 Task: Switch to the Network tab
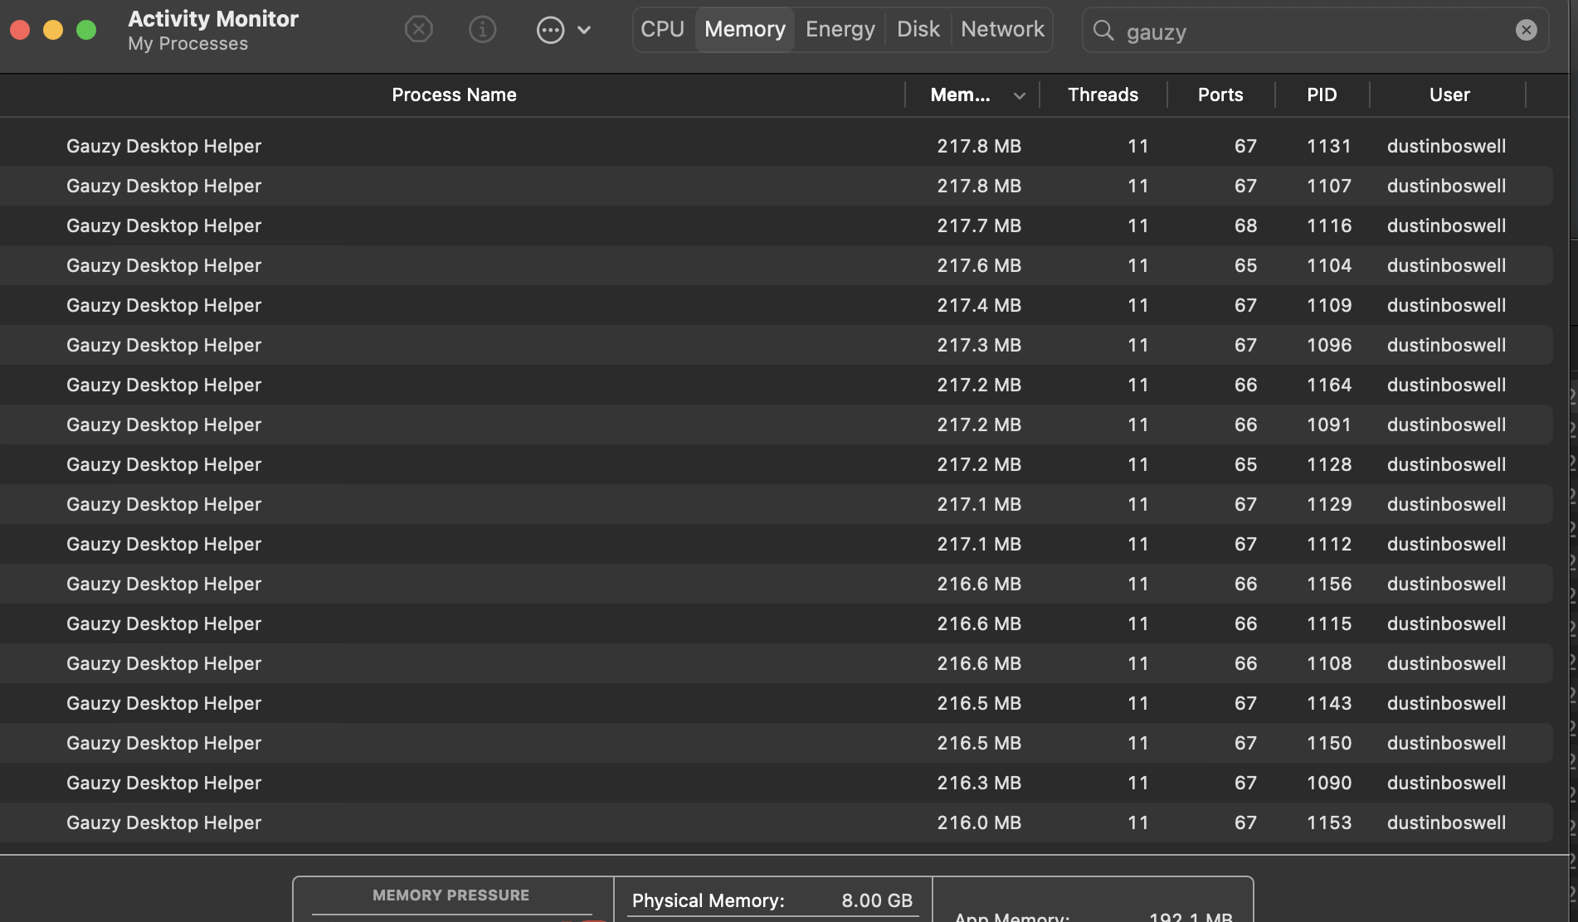click(x=1001, y=29)
